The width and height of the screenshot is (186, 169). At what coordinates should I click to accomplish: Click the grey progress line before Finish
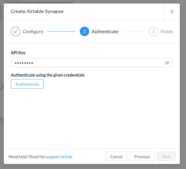tap(133, 32)
